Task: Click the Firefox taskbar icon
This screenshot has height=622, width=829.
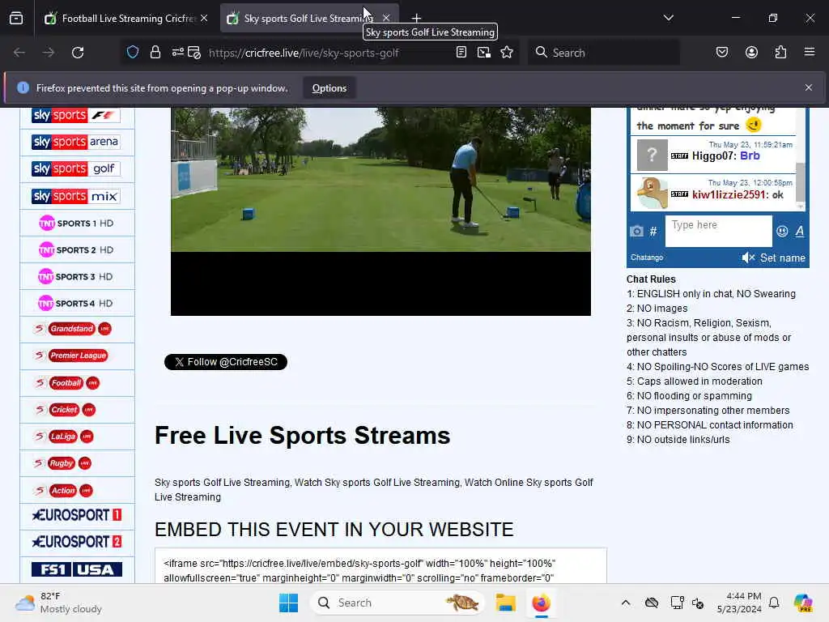Action: point(542,603)
